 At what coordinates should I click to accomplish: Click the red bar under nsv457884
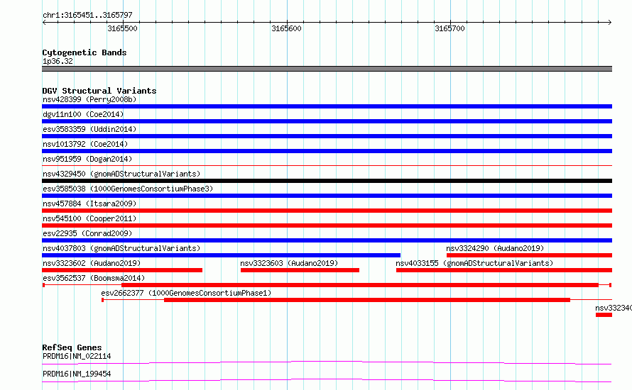(x=327, y=211)
